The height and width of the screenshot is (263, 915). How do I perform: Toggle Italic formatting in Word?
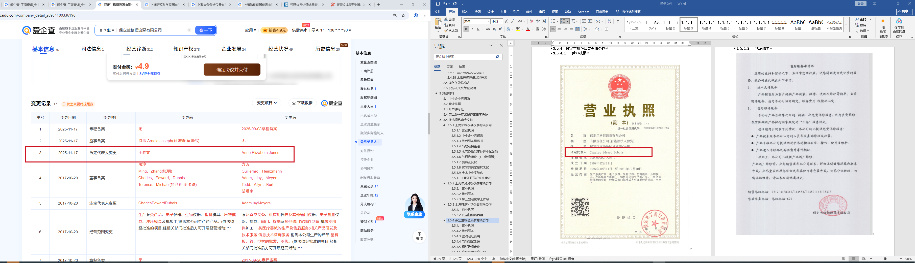[x=472, y=29]
